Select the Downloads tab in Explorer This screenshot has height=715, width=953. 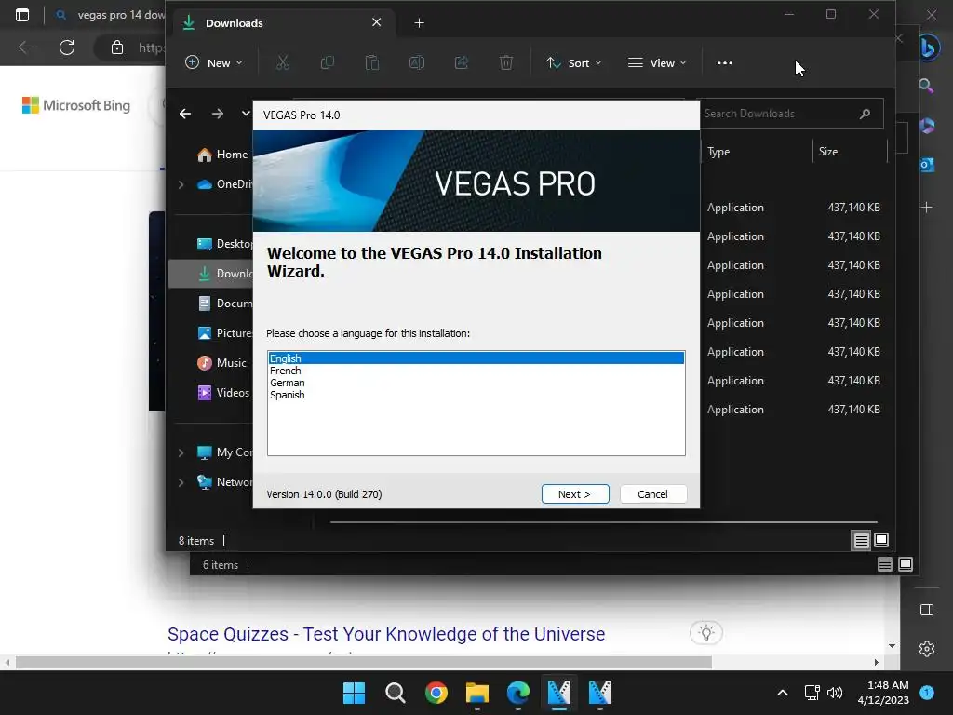pos(283,23)
